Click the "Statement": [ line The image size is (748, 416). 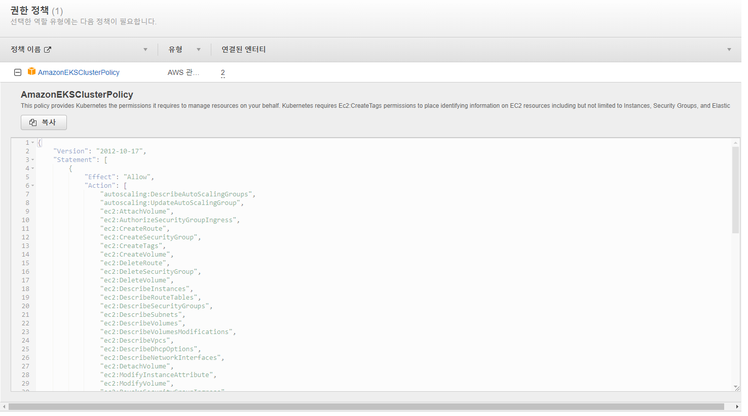tap(81, 160)
